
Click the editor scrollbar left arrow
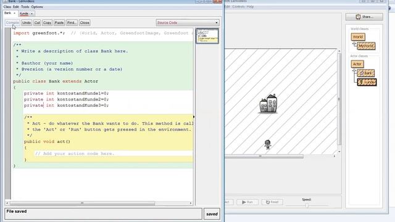click(7, 203)
